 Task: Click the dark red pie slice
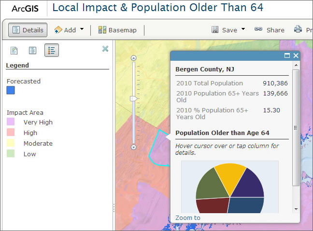pos(213,205)
